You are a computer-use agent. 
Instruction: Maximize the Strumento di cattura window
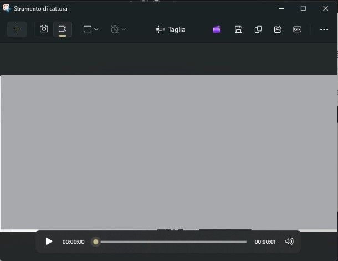[x=303, y=8]
